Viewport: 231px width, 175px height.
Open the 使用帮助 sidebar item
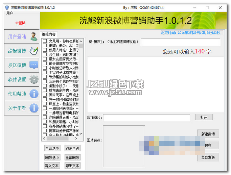pos(22,94)
